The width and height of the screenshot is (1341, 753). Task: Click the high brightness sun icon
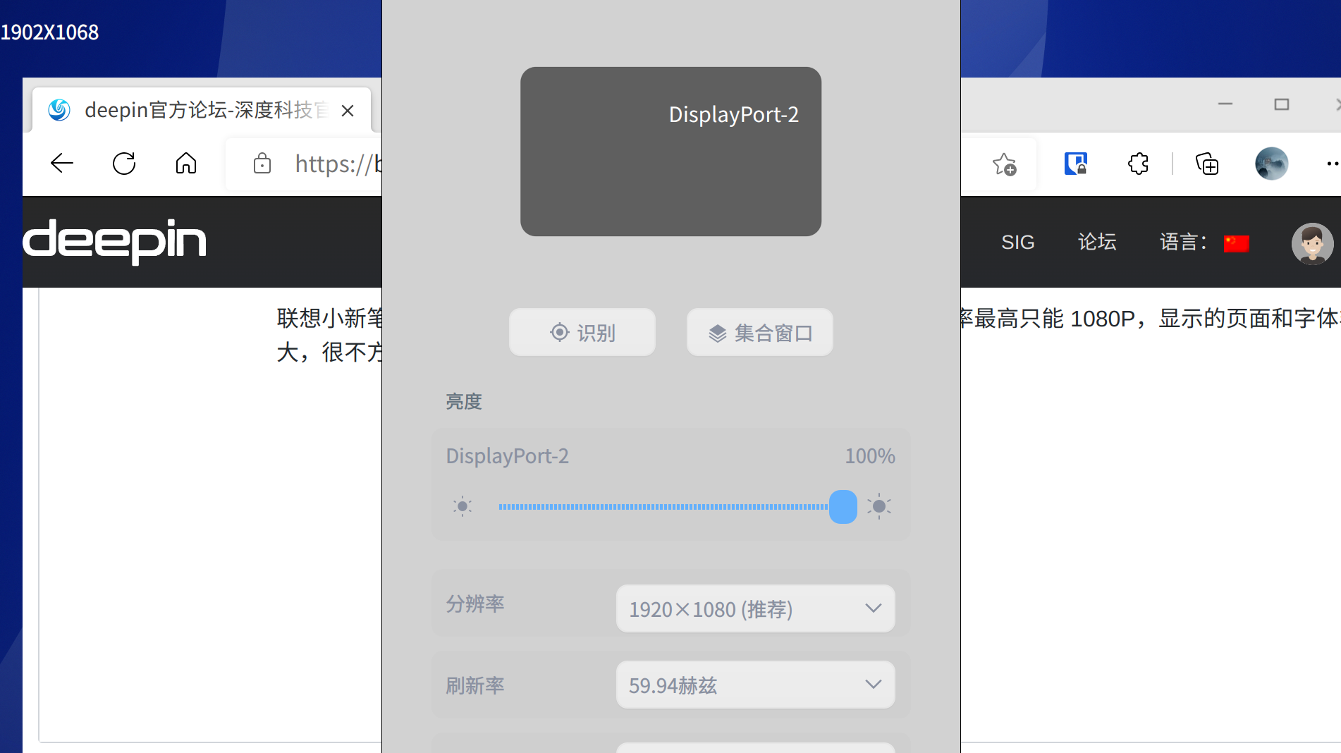pyautogui.click(x=879, y=506)
